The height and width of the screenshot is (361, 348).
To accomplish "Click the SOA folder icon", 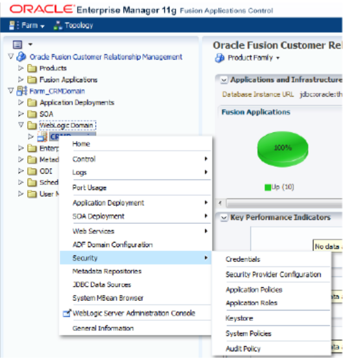I will [32, 115].
